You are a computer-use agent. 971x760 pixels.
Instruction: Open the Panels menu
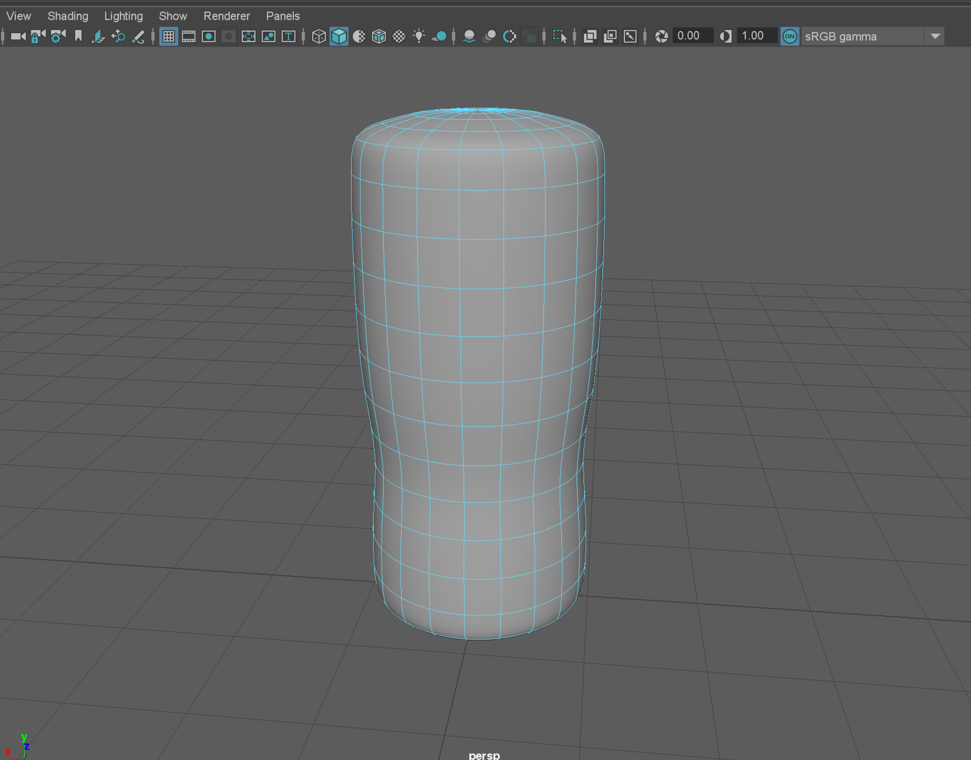coord(282,15)
